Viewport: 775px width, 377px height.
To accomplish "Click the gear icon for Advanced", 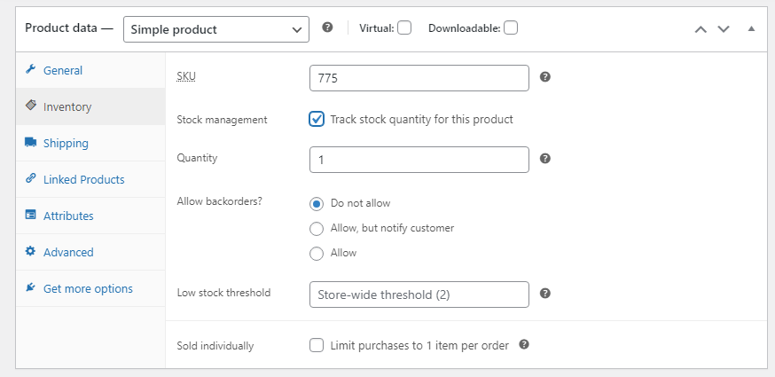I will [30, 252].
